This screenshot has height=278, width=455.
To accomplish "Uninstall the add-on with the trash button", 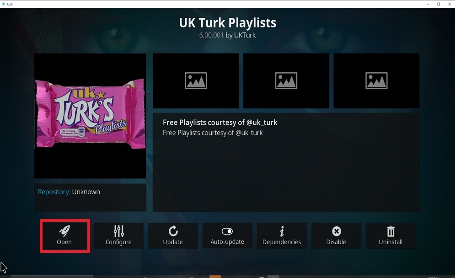I will point(391,235).
